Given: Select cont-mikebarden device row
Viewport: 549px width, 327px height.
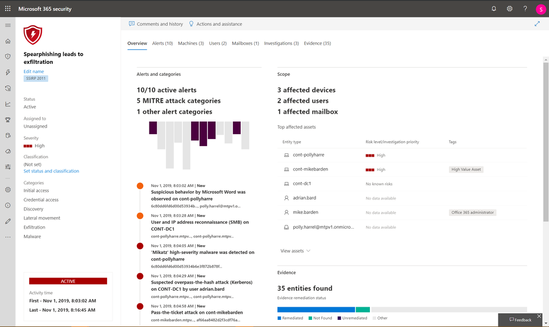Looking at the screenshot, I should point(402,169).
